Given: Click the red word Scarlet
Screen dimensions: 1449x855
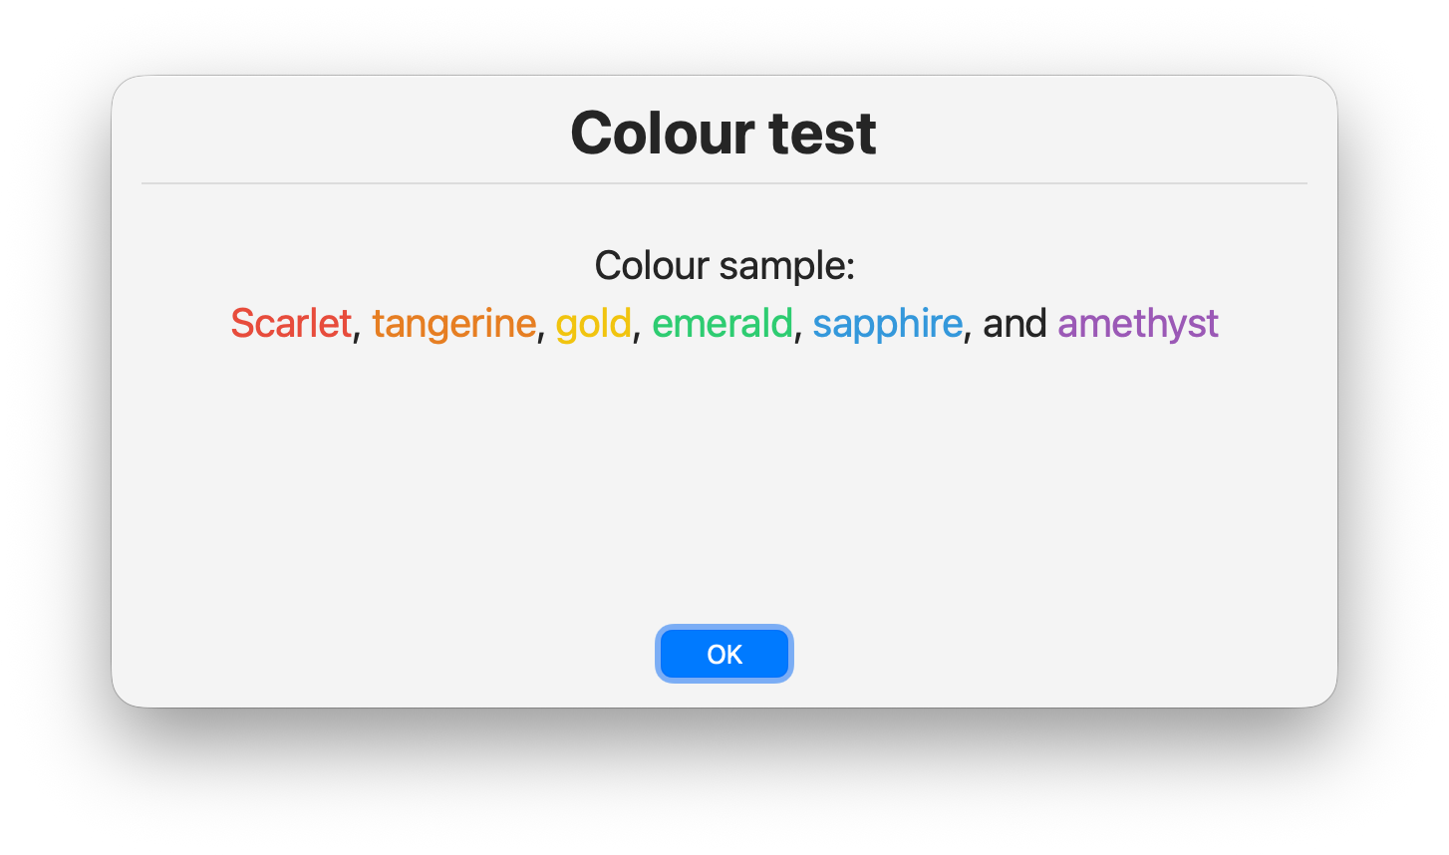Looking at the screenshot, I should 290,324.
